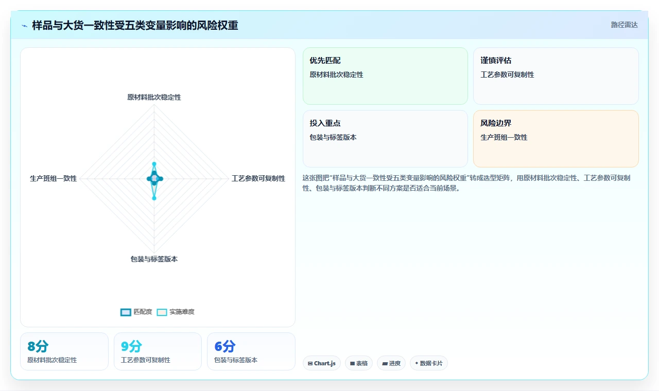This screenshot has width=659, height=391.
Task: Click radar axis label 包装与标签版本
Action: coord(154,259)
